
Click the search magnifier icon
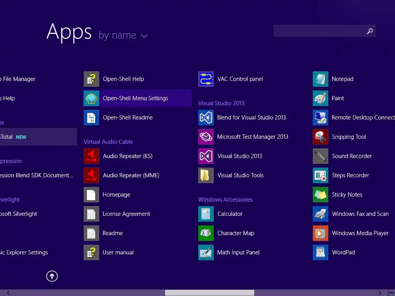tap(370, 31)
